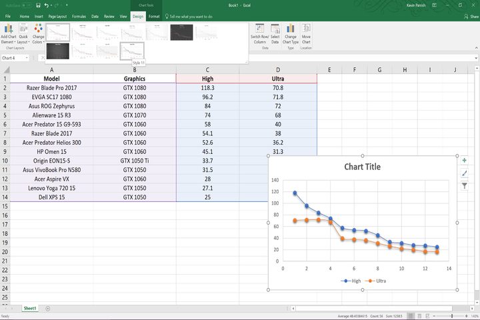480x320 pixels.
Task: Open the Add Chart Element menu
Action: click(8, 34)
